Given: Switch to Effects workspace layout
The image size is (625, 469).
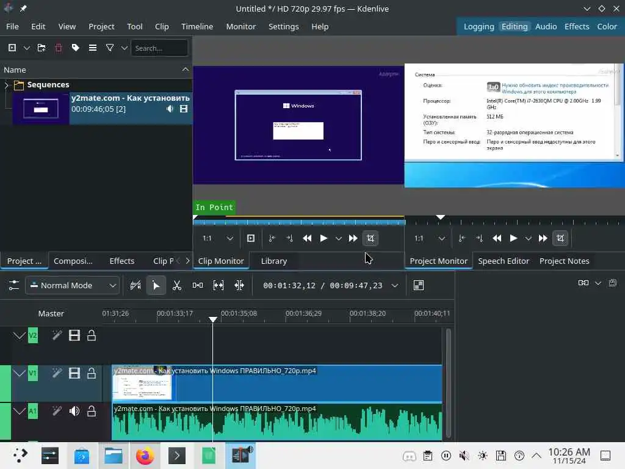Looking at the screenshot, I should point(576,26).
